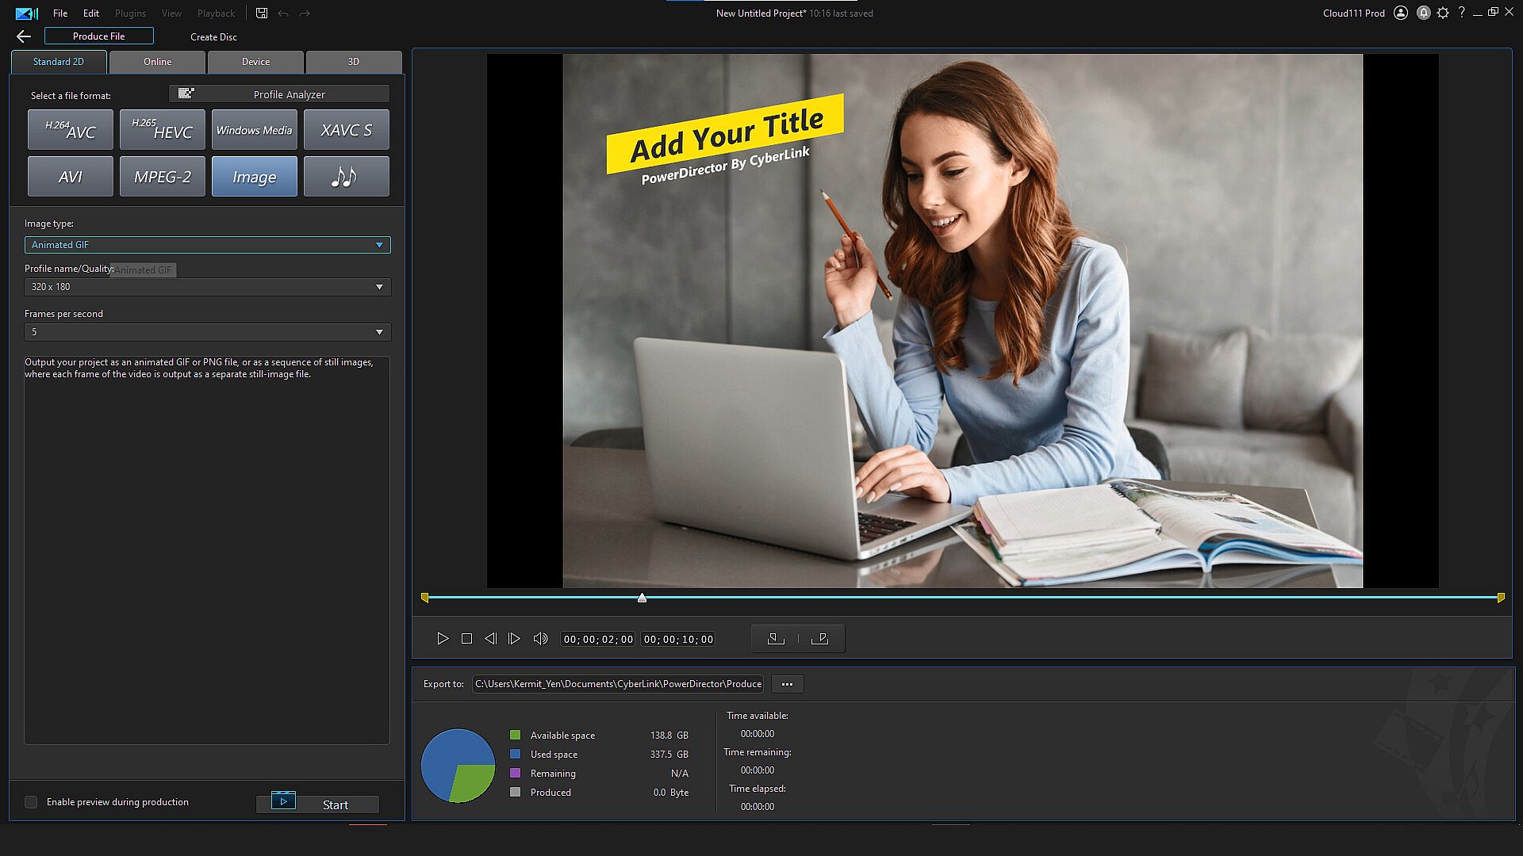1523x856 pixels.
Task: Expand the Profile name/Quality 320 x 180 dropdown
Action: pos(207,287)
